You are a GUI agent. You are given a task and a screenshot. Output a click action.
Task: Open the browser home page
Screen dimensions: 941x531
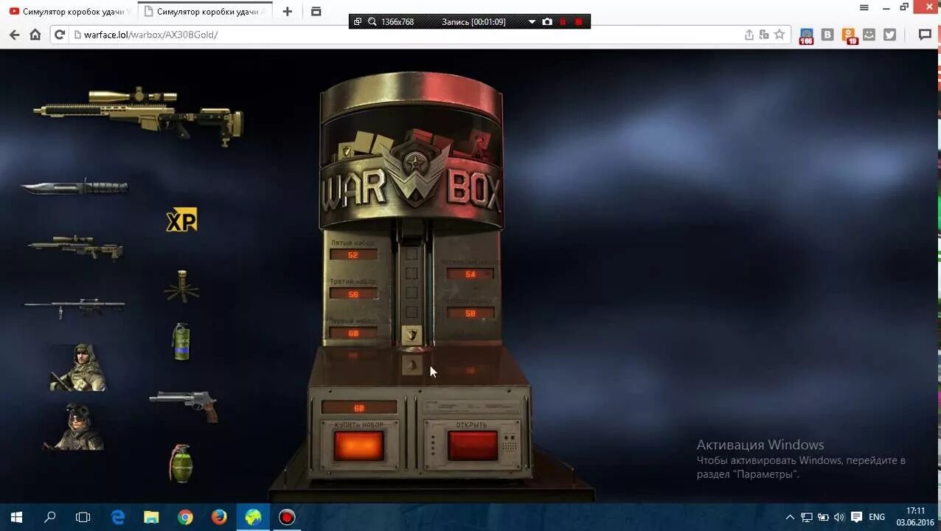35,35
